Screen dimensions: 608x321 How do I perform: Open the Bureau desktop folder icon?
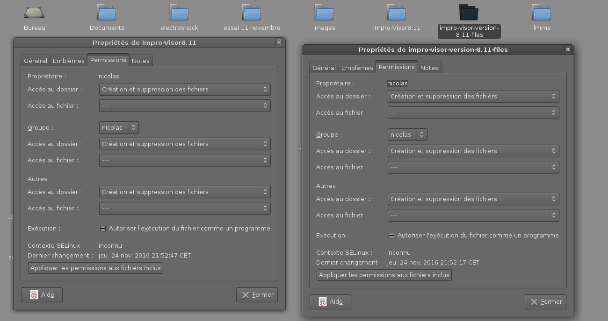coord(34,13)
